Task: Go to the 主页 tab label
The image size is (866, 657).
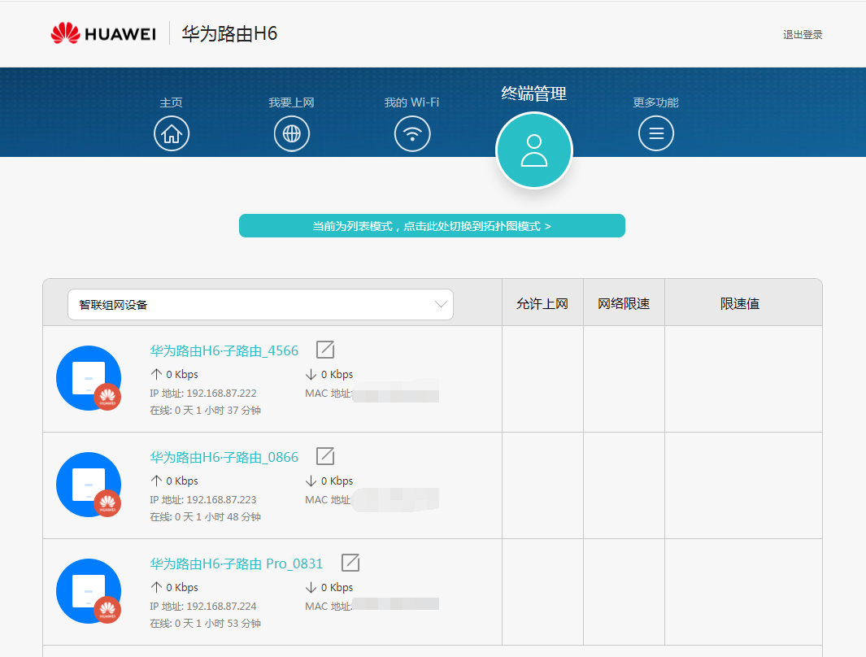Action: click(172, 102)
